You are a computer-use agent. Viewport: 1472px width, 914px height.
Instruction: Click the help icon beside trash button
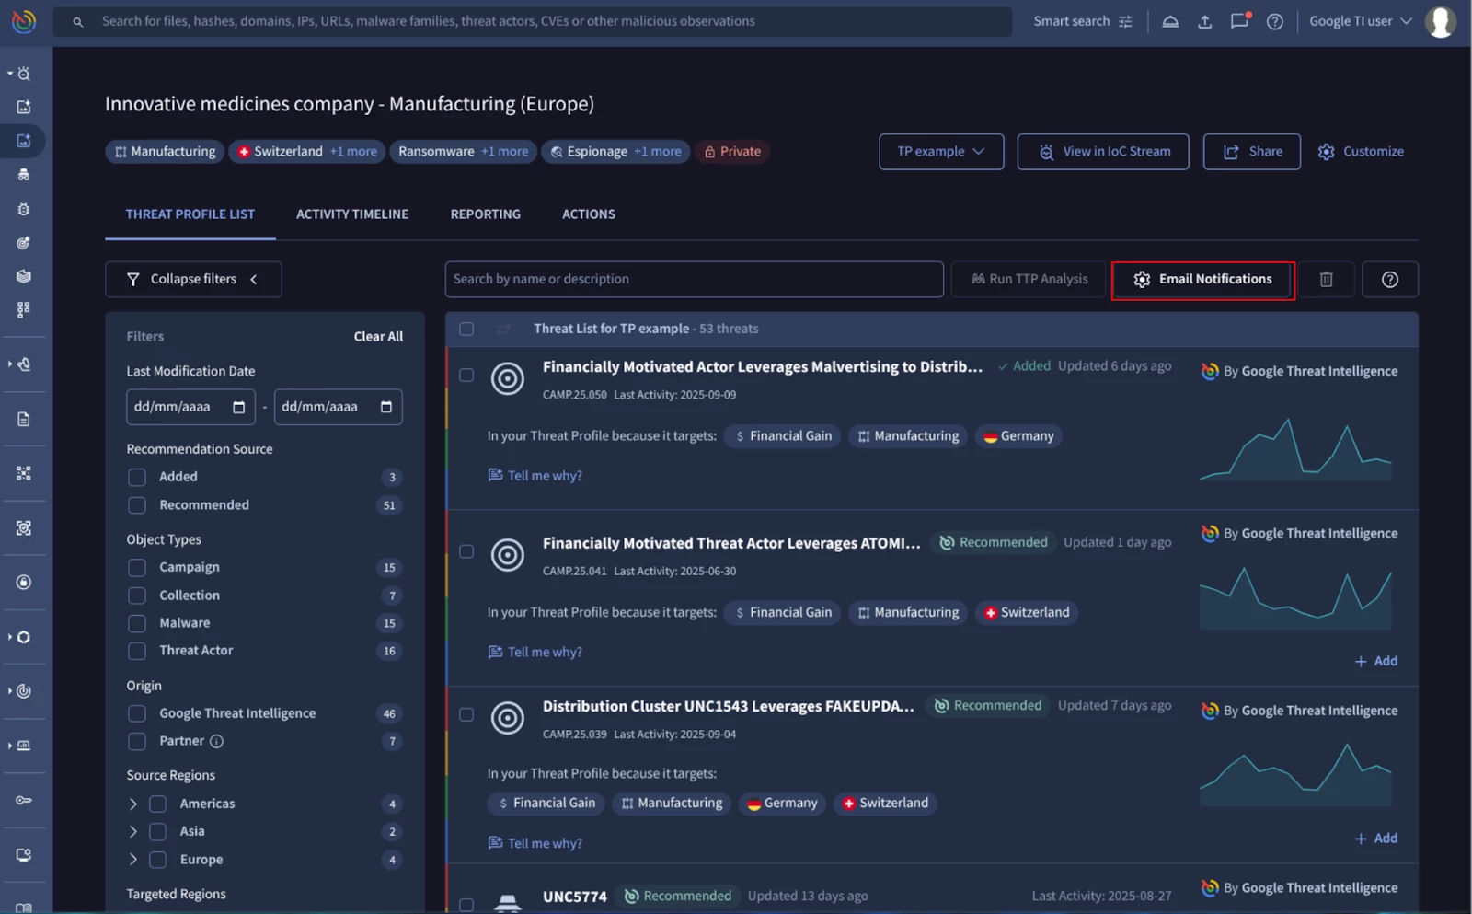tap(1389, 279)
